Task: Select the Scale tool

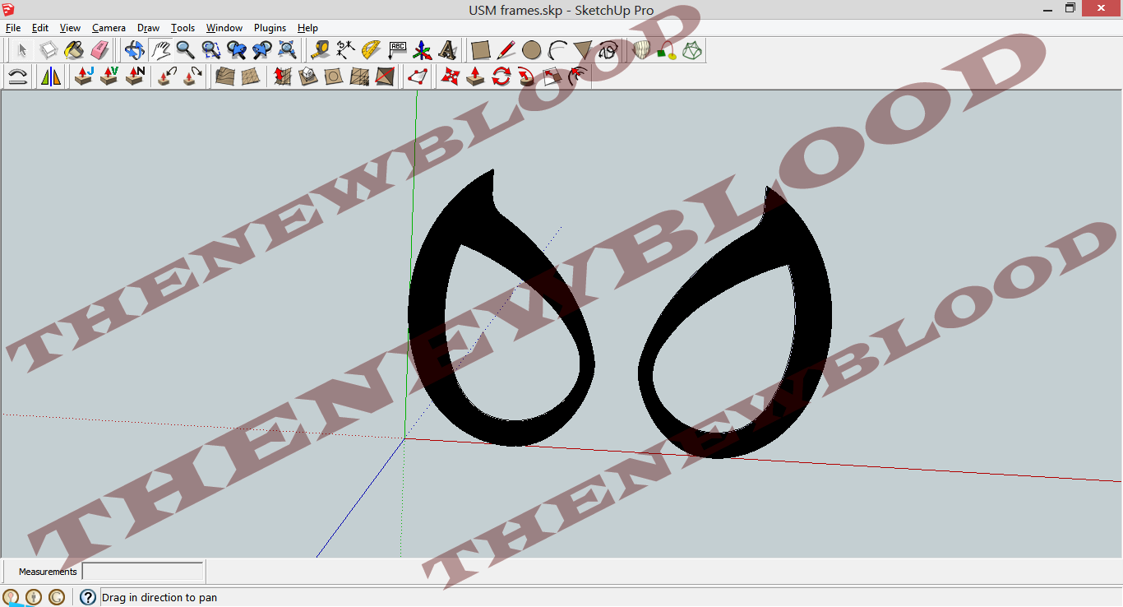Action: click(x=552, y=76)
